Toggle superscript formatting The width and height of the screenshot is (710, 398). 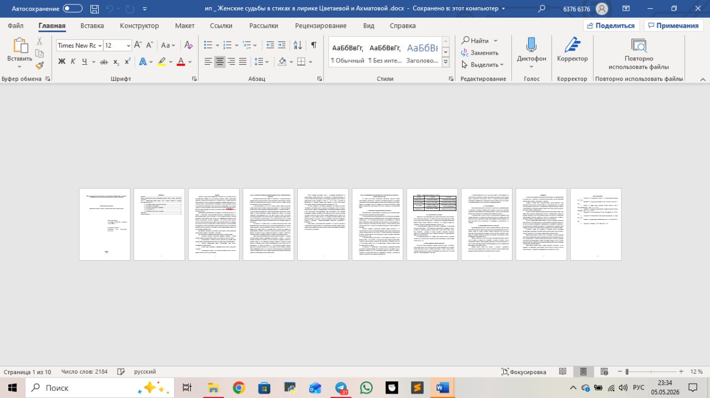(128, 61)
